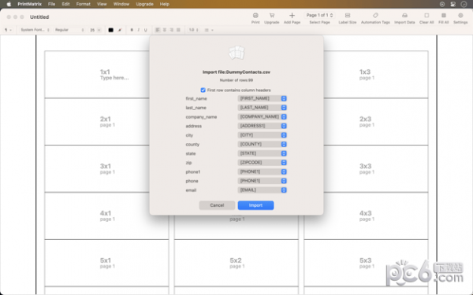
Task: Open the phone1 mapping dropdown
Action: tap(263, 171)
